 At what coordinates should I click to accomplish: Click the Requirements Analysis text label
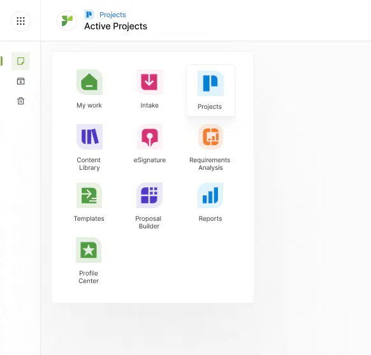[x=210, y=164]
